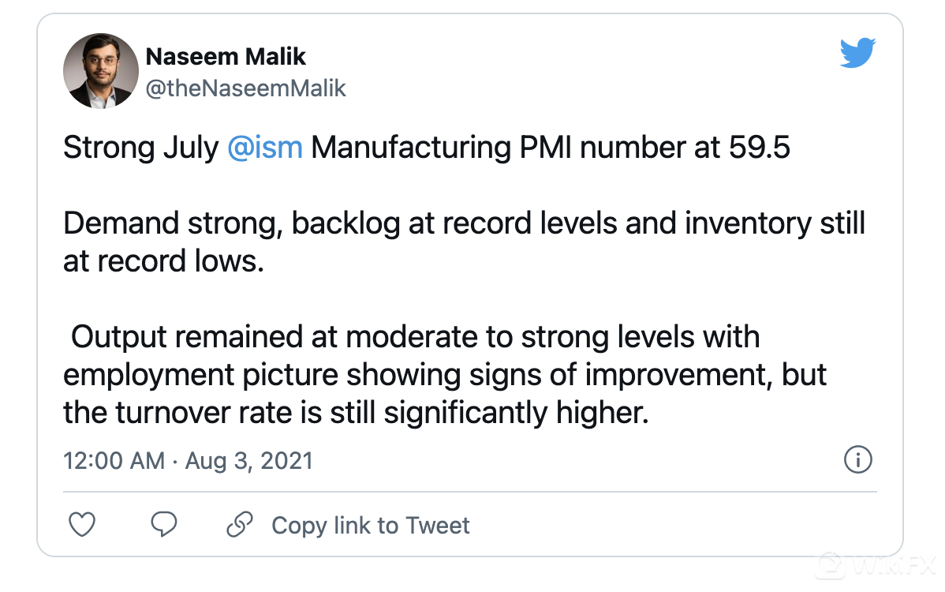Click the chain link icon
The width and height of the screenshot is (945, 592).
pyautogui.click(x=239, y=525)
